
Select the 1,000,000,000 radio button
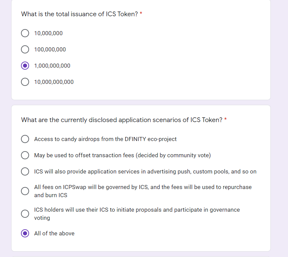pyautogui.click(x=25, y=66)
